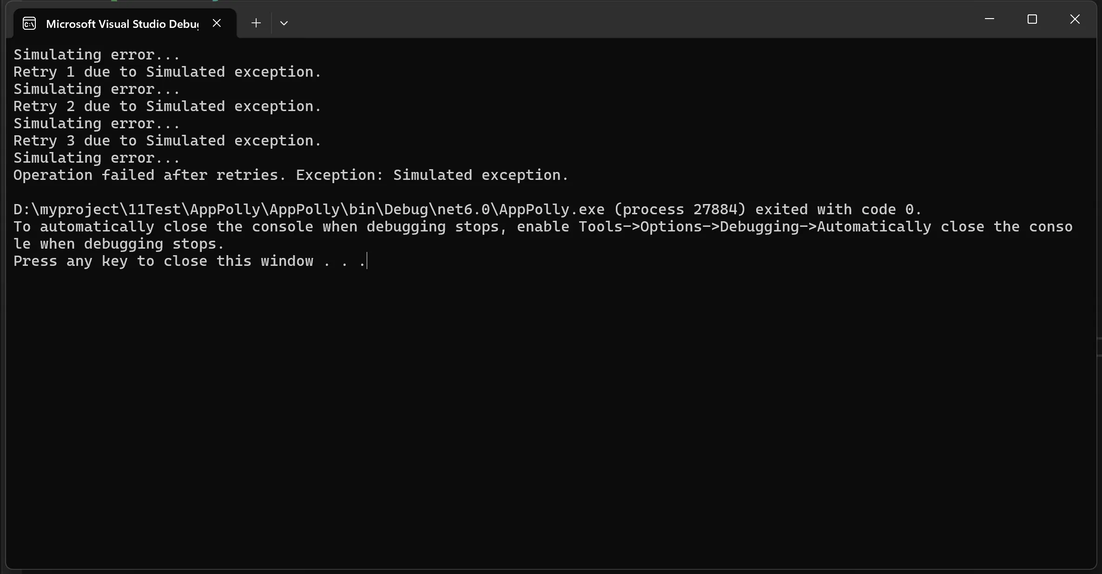Screen dimensions: 1102x574
Task: Click the Operation failed after retries line
Action: click(x=290, y=175)
